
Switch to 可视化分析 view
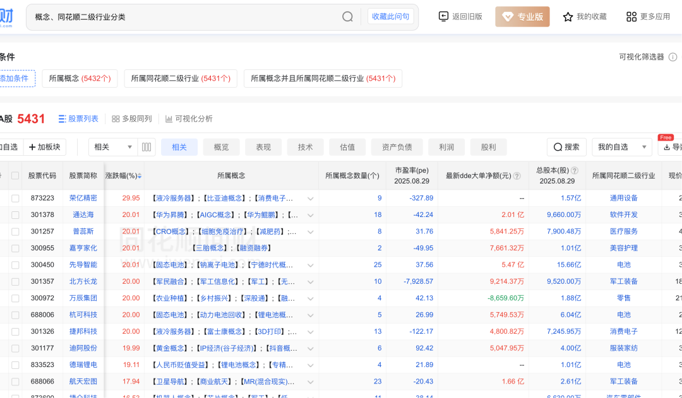(189, 119)
